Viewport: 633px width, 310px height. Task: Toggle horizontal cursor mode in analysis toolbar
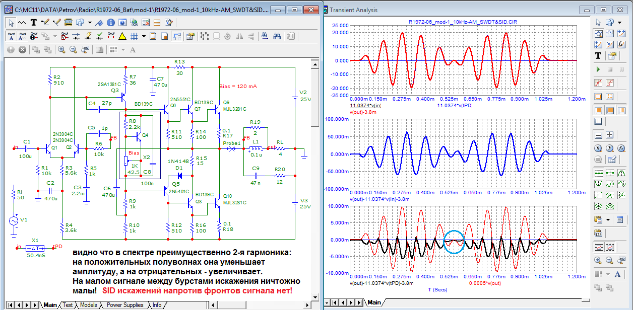click(598, 135)
